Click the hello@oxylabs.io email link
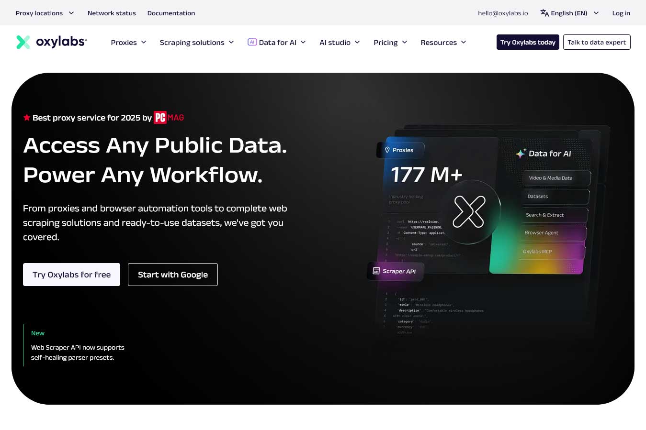This screenshot has height=430, width=646. tap(503, 13)
